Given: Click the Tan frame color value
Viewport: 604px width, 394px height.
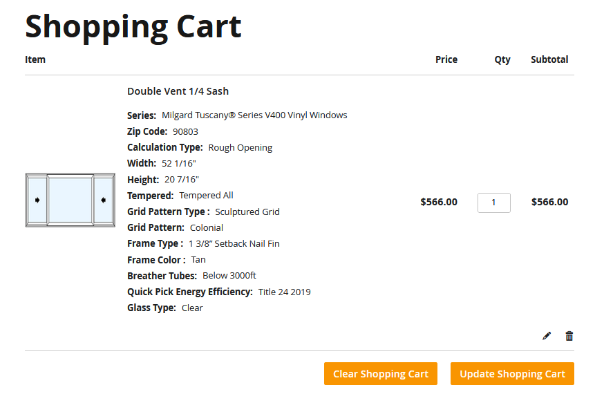Looking at the screenshot, I should [198, 260].
